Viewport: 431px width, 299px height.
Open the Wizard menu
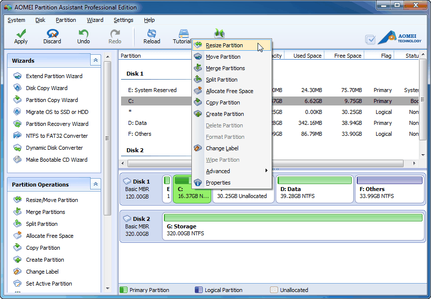coord(95,20)
